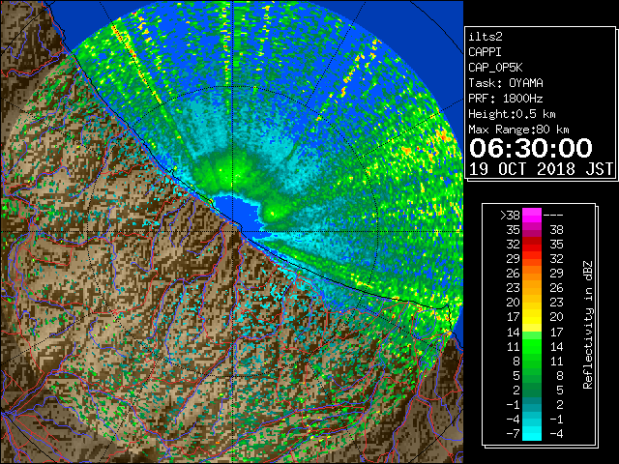Click the 'ilts2' label in the info box
The height and width of the screenshot is (464, 619).
(486, 37)
